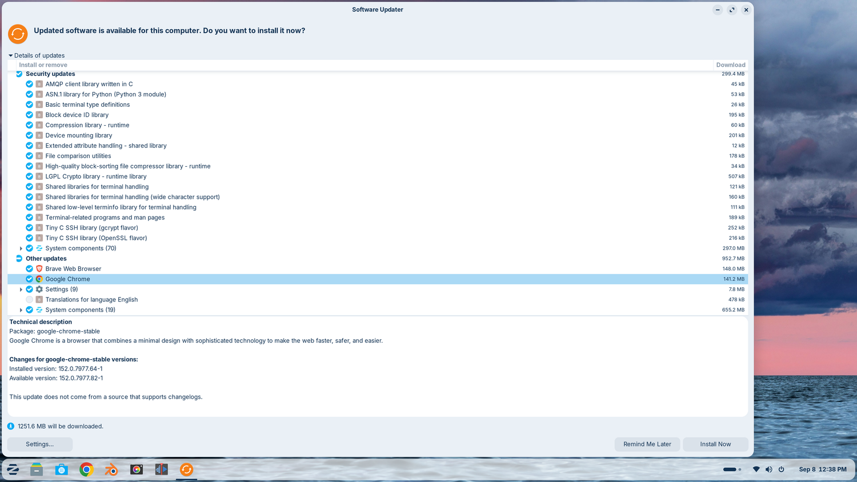Open the Files manager from the taskbar
857x482 pixels.
[x=37, y=469]
